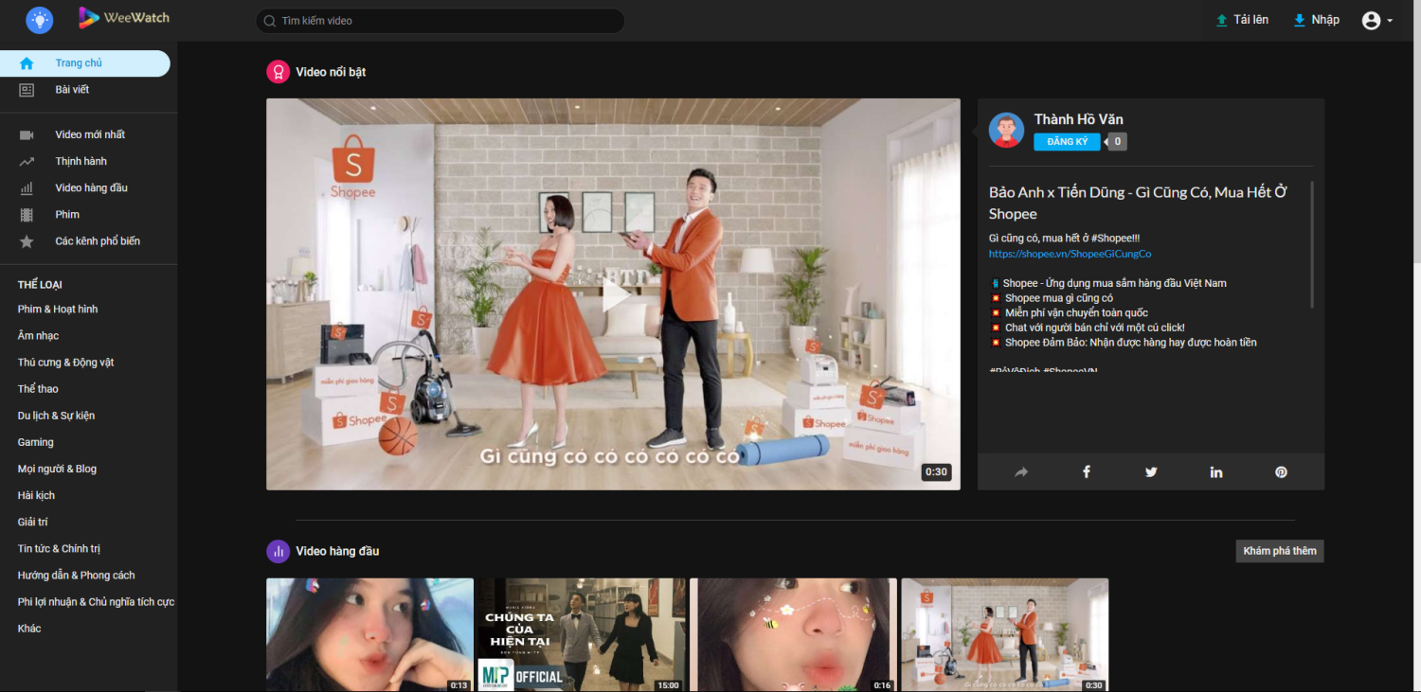Click the Facebook share icon
The width and height of the screenshot is (1421, 692).
tap(1086, 471)
